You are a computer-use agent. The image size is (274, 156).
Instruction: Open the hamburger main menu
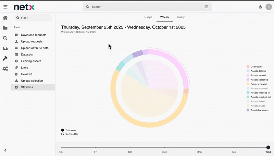pyautogui.click(x=5, y=7)
